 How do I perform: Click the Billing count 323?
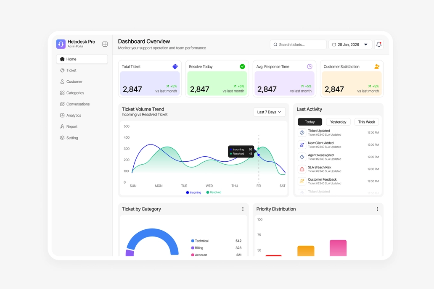pos(238,248)
